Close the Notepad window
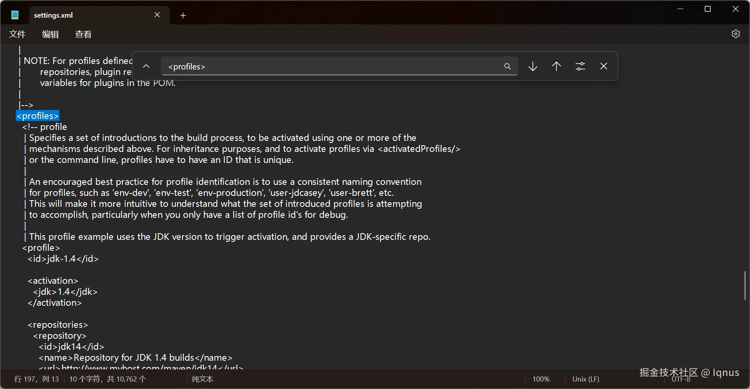This screenshot has height=389, width=750. coord(735,9)
